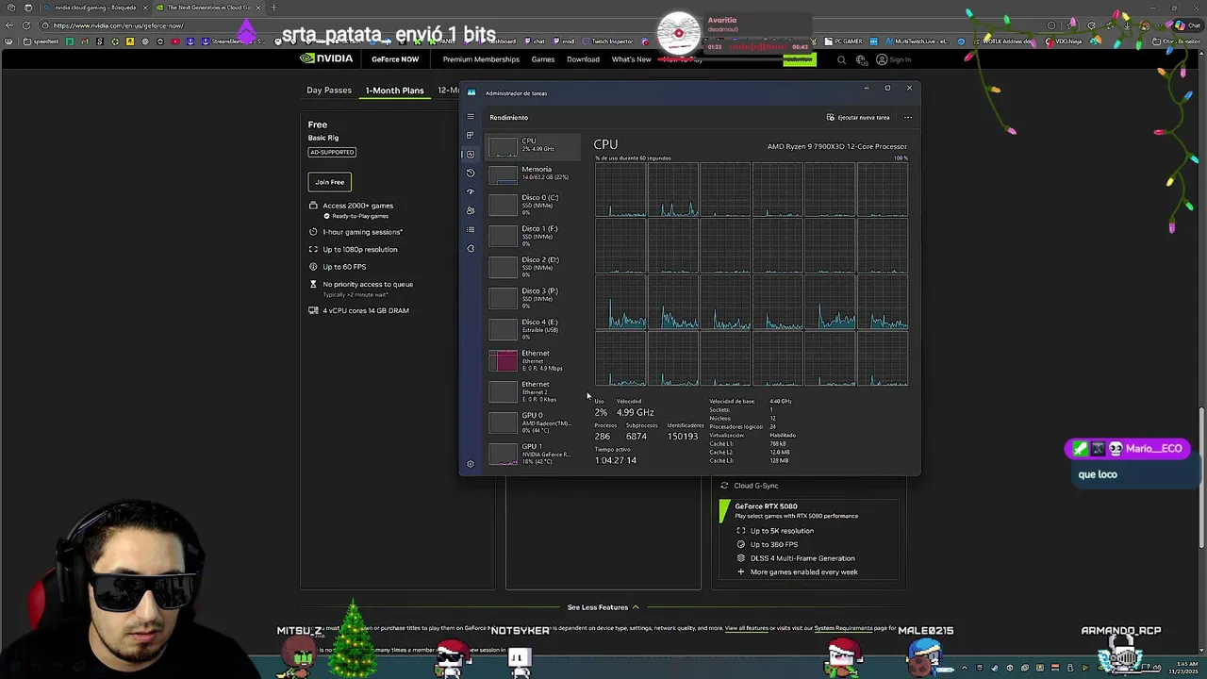Open GeForce NOW nav item
This screenshot has height=679, width=1207.
pyautogui.click(x=395, y=59)
